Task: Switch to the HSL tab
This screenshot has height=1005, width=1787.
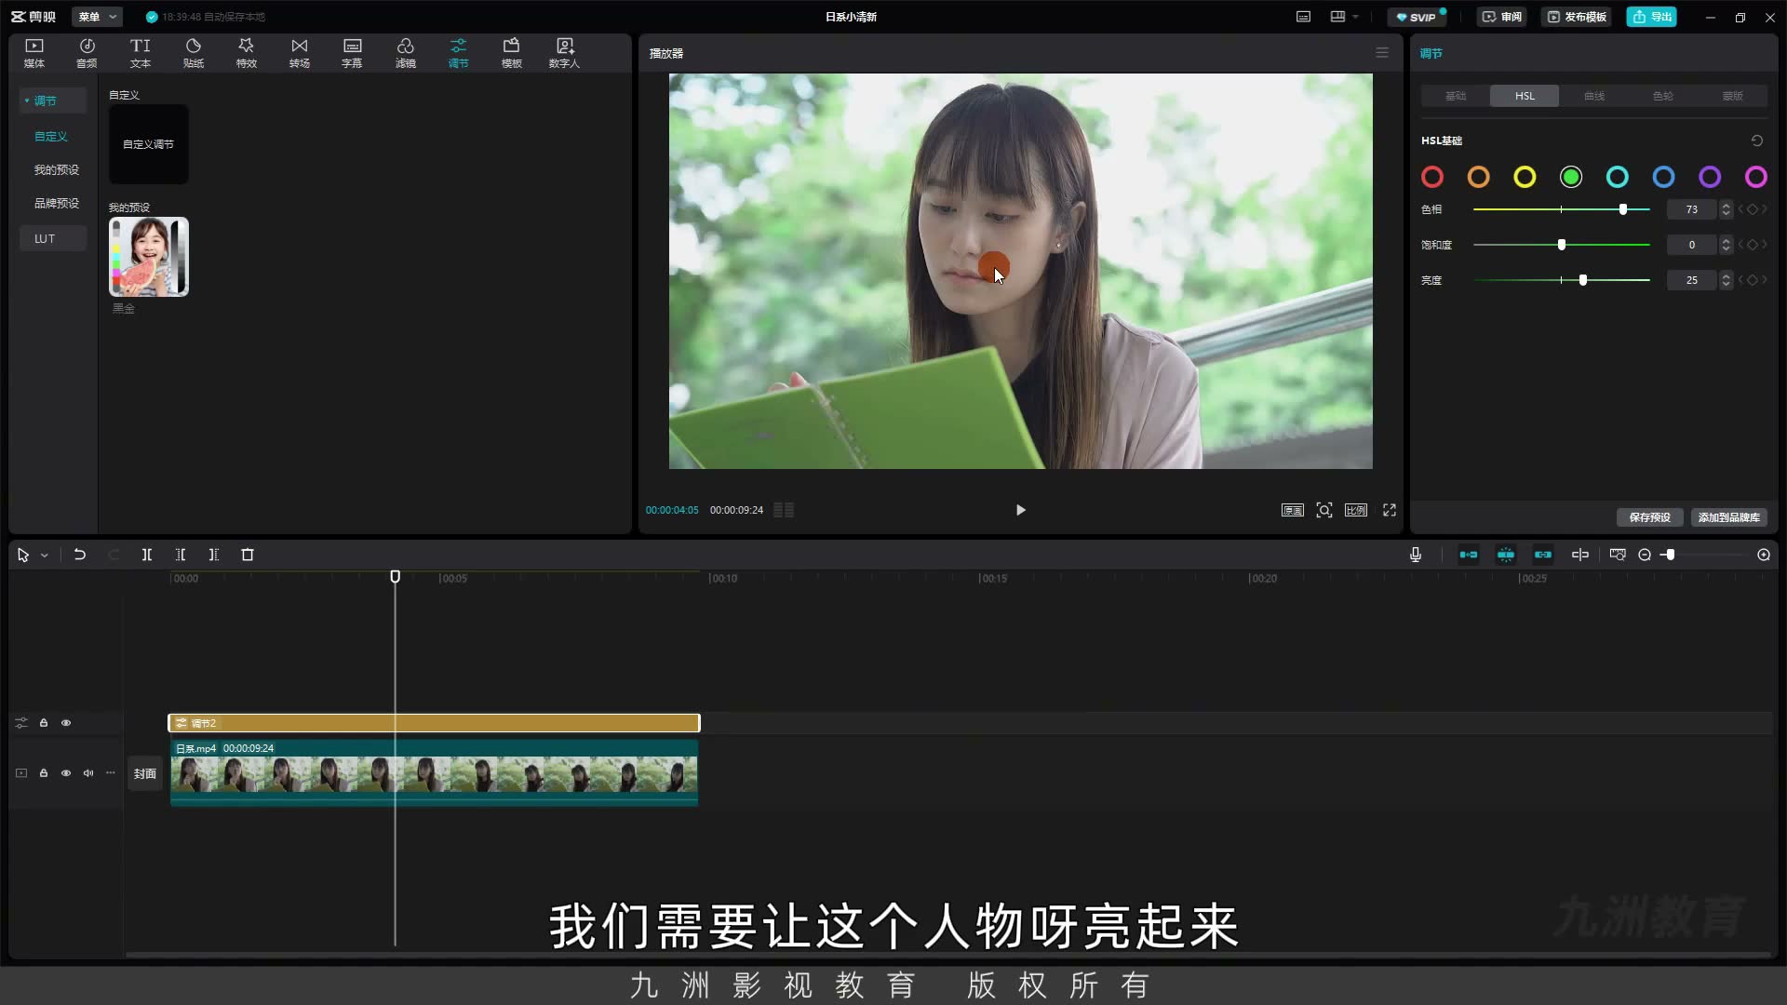Action: 1525,96
